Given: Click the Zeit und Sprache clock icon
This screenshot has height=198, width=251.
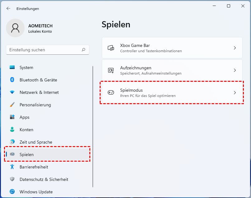Looking at the screenshot, I should click(12, 142).
